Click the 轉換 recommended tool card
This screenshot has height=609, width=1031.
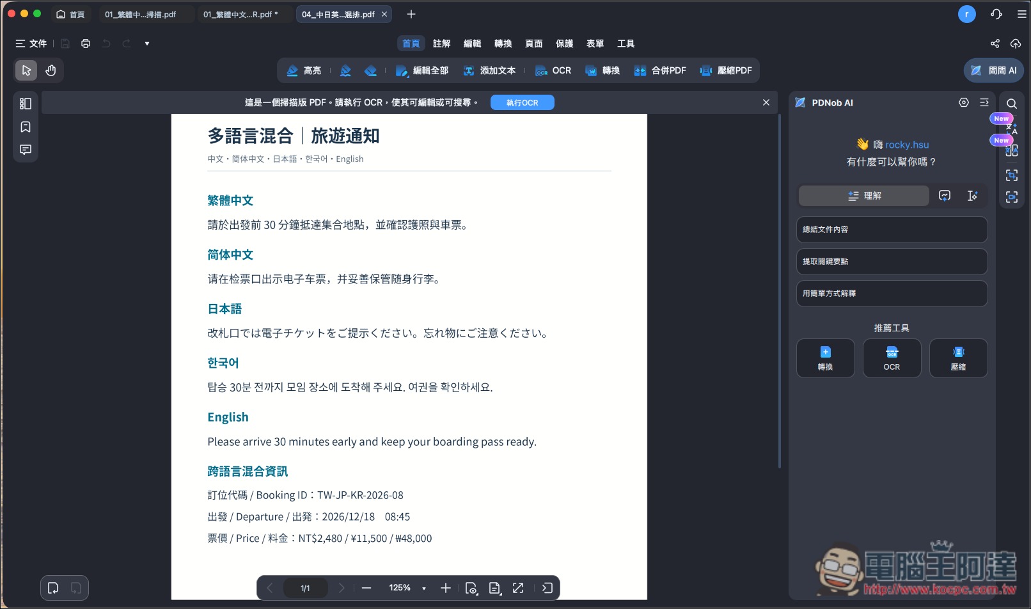tap(826, 358)
